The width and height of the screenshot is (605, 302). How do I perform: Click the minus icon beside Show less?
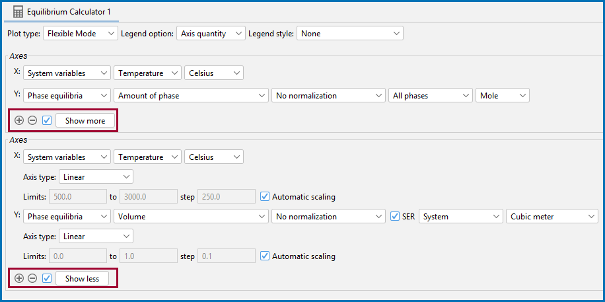pos(32,278)
